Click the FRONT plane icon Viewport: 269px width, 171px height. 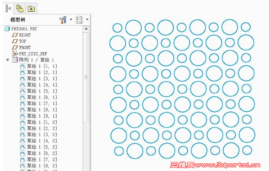[15, 47]
